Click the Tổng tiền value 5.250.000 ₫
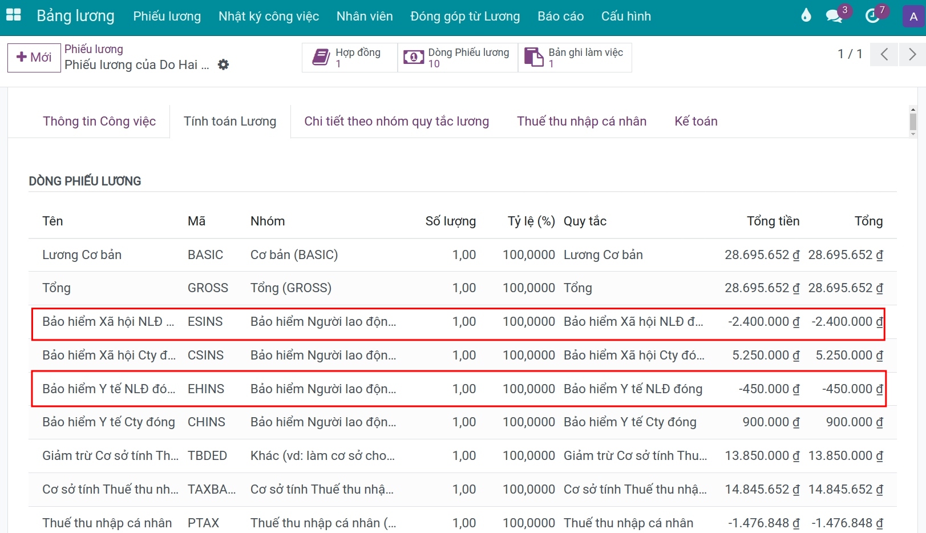 coord(766,355)
